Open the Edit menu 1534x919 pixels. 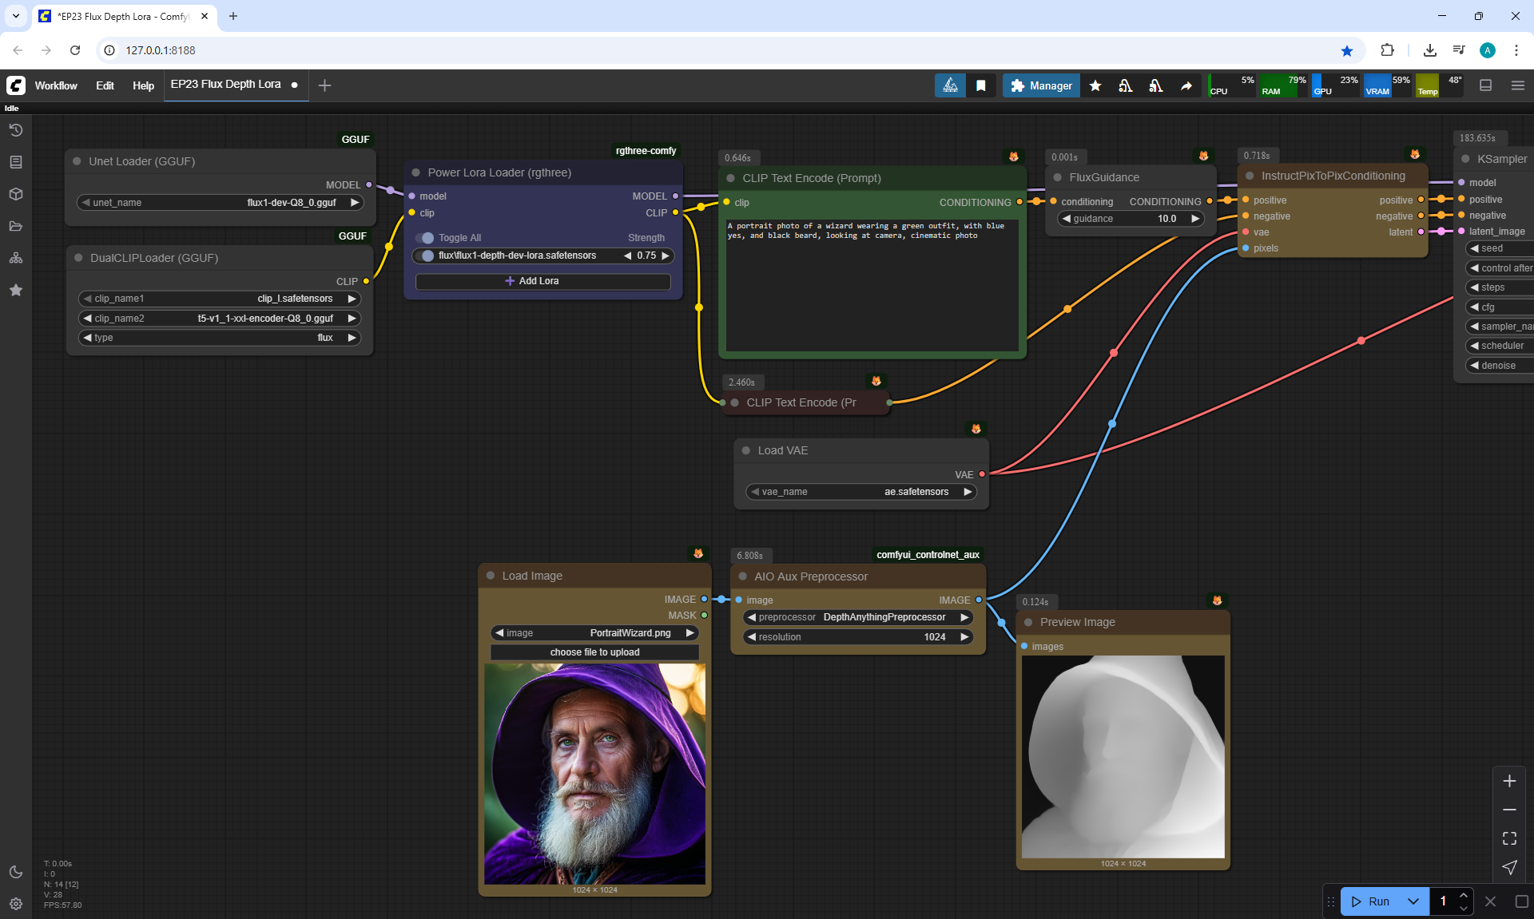pos(105,85)
